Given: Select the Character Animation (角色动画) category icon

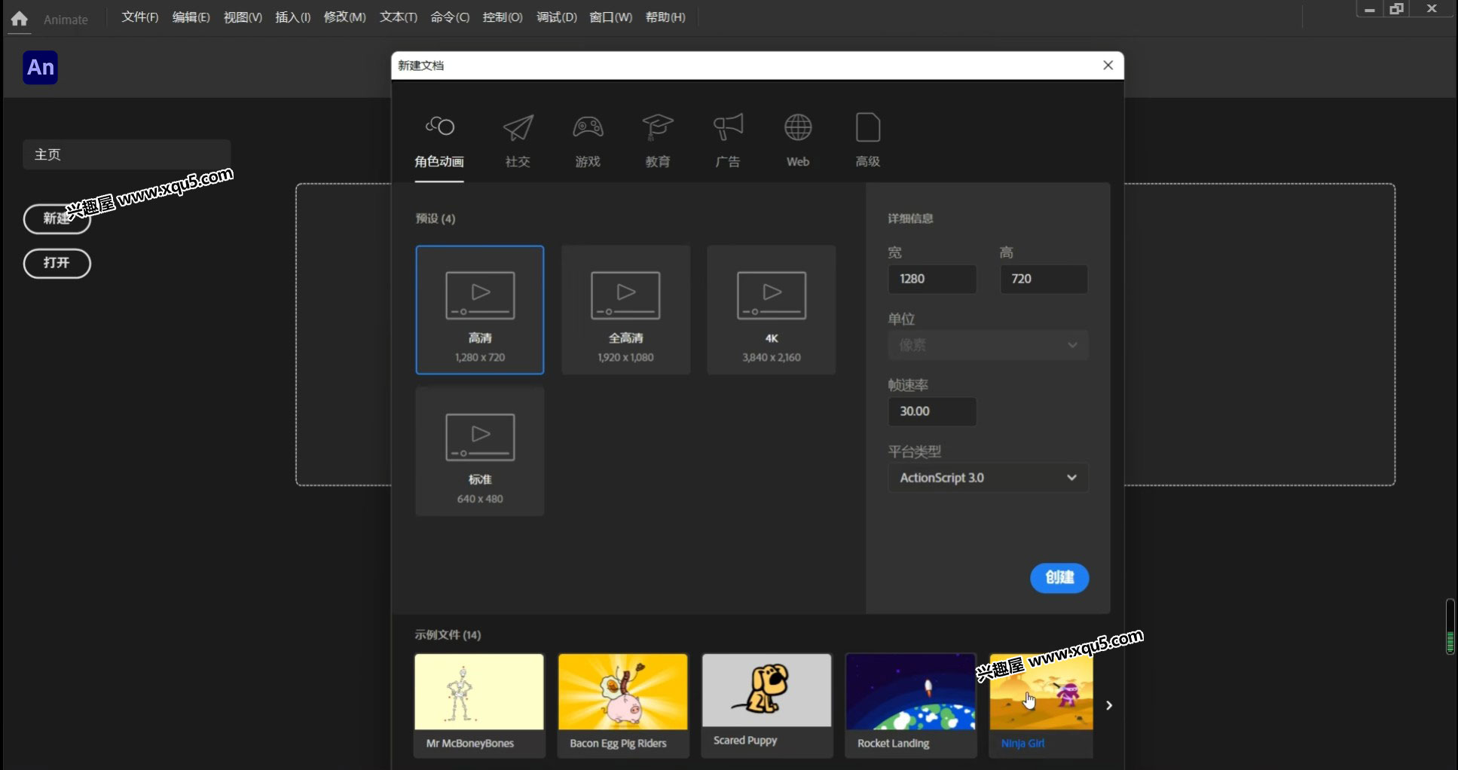Looking at the screenshot, I should (x=439, y=127).
